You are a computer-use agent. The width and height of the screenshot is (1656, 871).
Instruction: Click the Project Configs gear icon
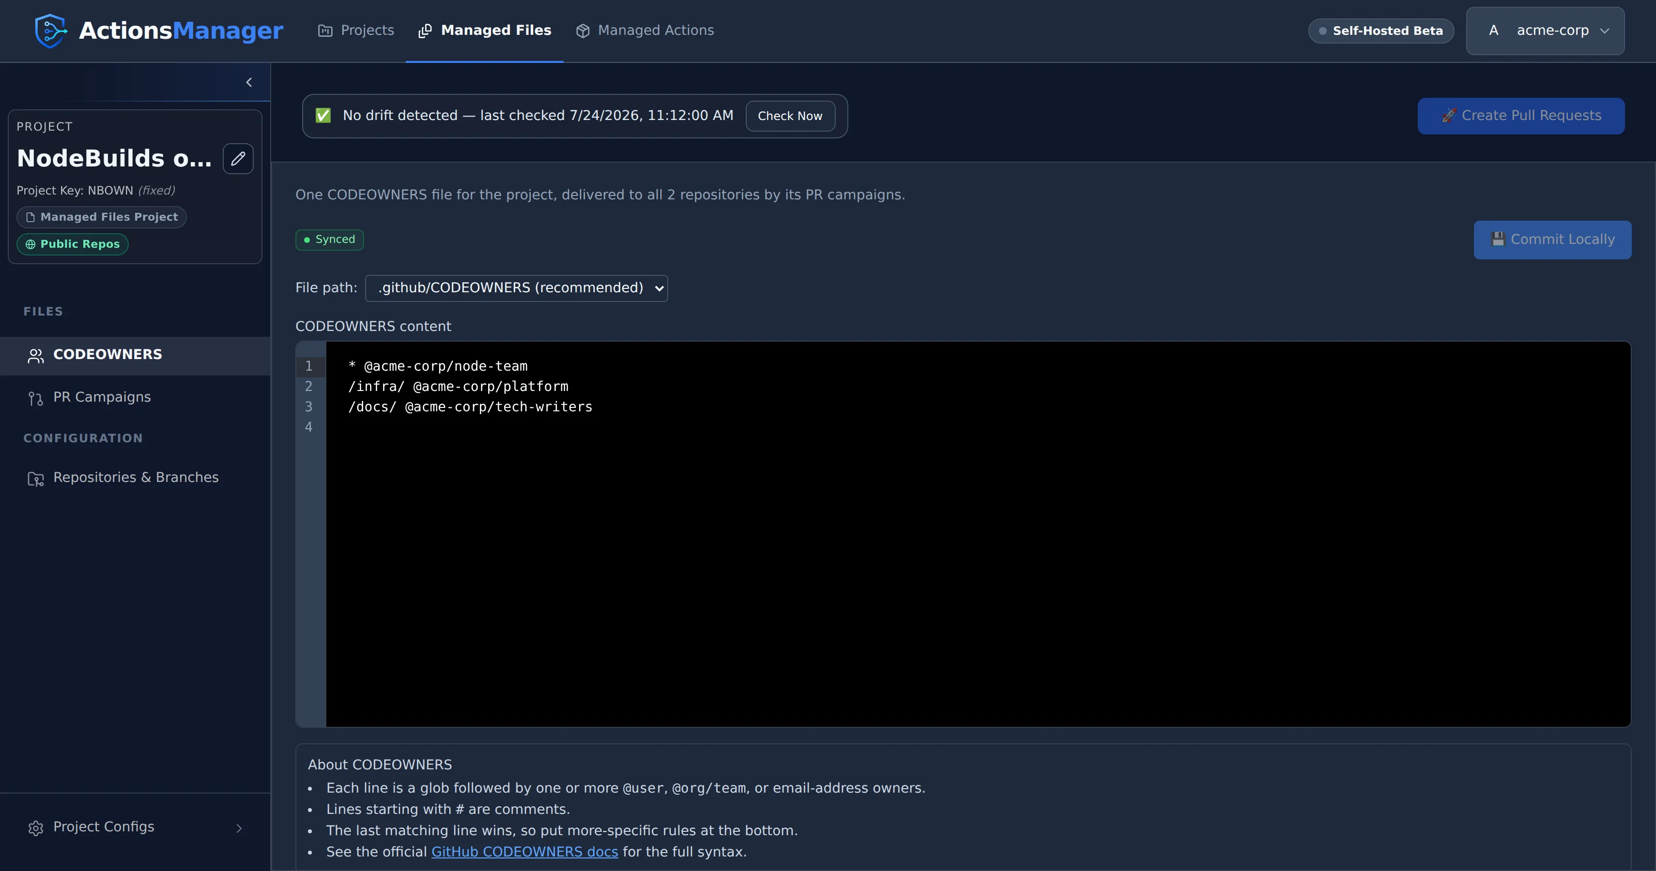[x=36, y=828]
